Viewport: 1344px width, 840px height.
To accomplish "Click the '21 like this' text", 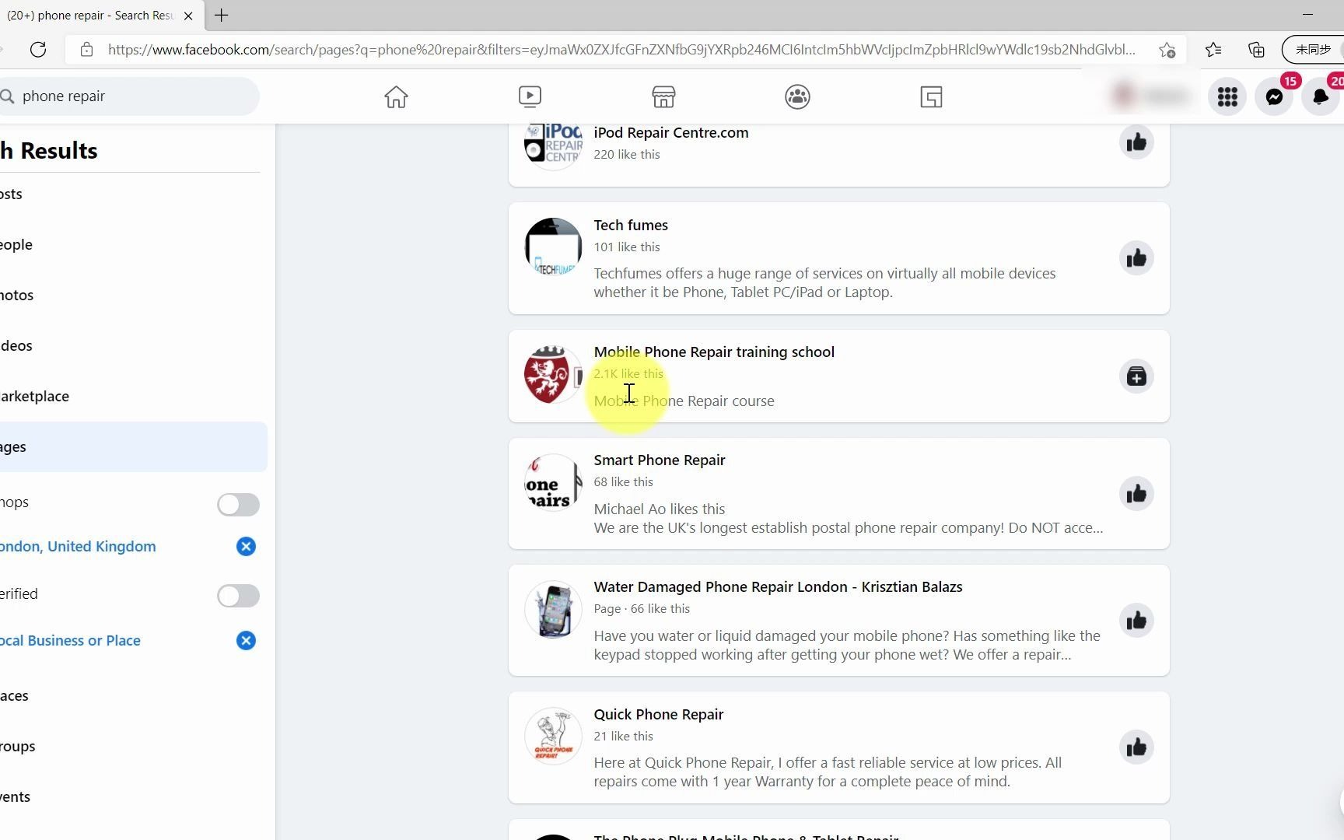I will (x=624, y=737).
